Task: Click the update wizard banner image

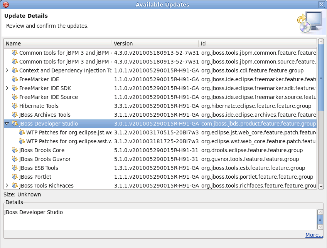Action: point(311,22)
